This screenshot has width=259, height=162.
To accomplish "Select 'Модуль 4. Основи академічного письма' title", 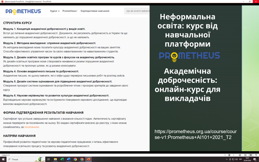I will tap(41, 71).
